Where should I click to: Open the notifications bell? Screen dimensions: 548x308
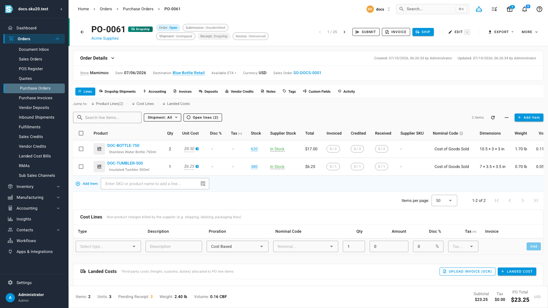pyautogui.click(x=525, y=9)
